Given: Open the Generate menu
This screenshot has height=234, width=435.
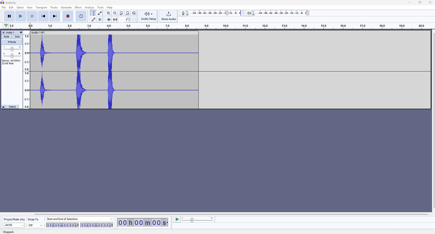Looking at the screenshot, I should coord(66,7).
